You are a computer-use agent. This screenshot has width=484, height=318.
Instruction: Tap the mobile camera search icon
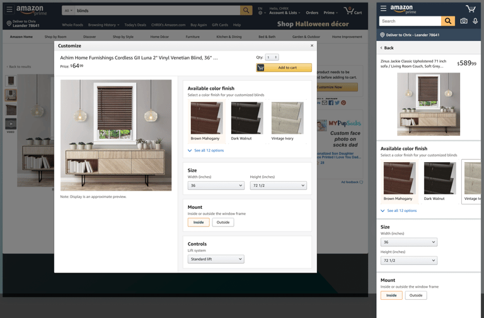tap(464, 21)
